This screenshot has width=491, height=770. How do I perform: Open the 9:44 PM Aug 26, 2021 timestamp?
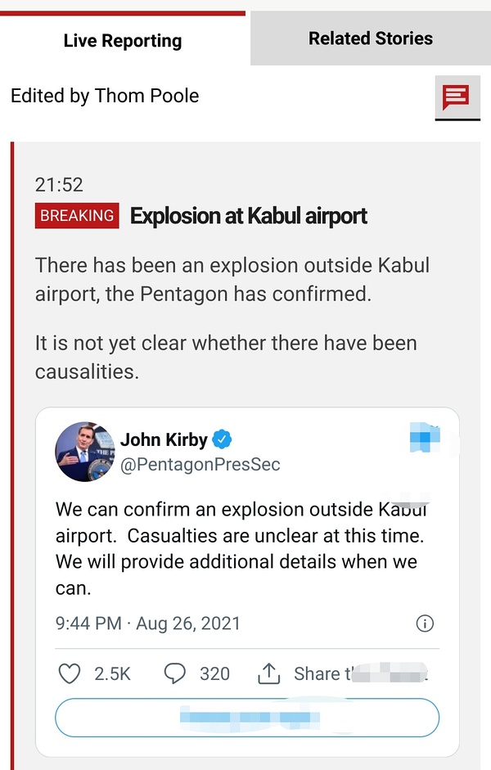point(148,624)
